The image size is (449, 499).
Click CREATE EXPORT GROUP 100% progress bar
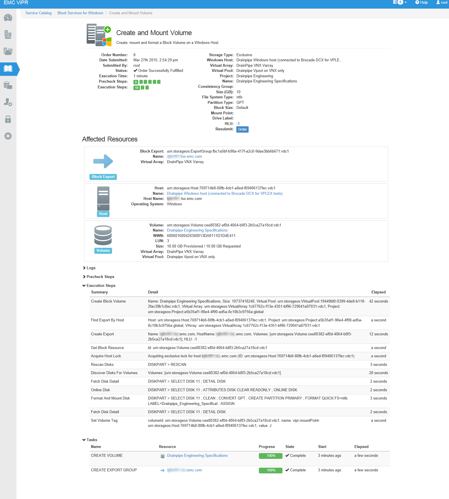pyautogui.click(x=271, y=470)
